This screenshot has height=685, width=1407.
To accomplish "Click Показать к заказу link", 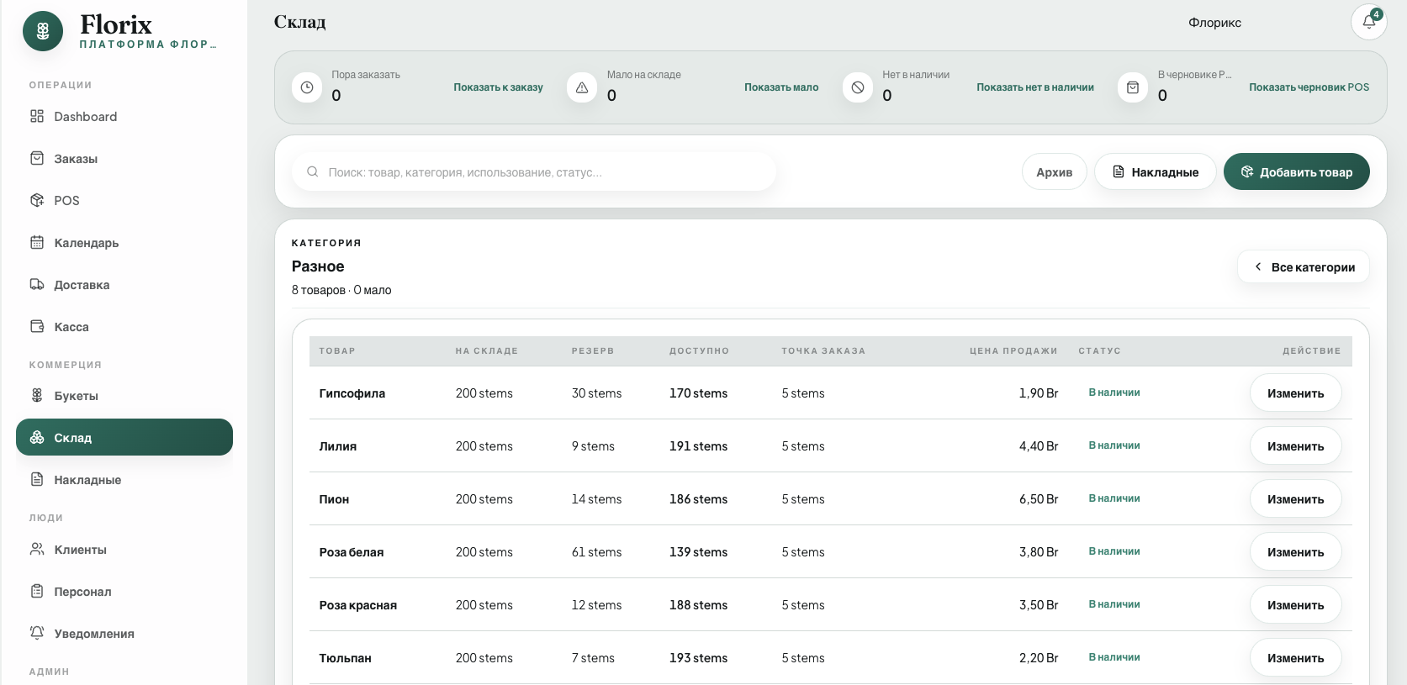I will click(x=498, y=87).
